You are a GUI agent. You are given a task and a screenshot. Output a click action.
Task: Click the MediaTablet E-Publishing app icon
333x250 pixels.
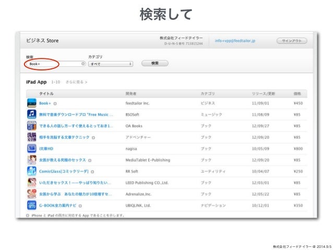point(32,160)
